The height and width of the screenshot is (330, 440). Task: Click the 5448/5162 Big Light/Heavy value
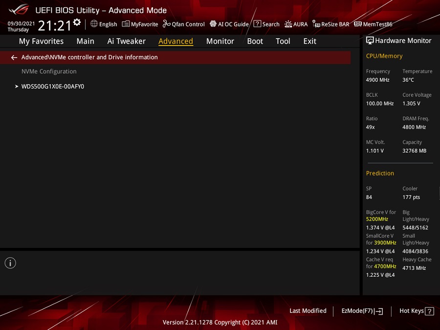[x=416, y=227]
